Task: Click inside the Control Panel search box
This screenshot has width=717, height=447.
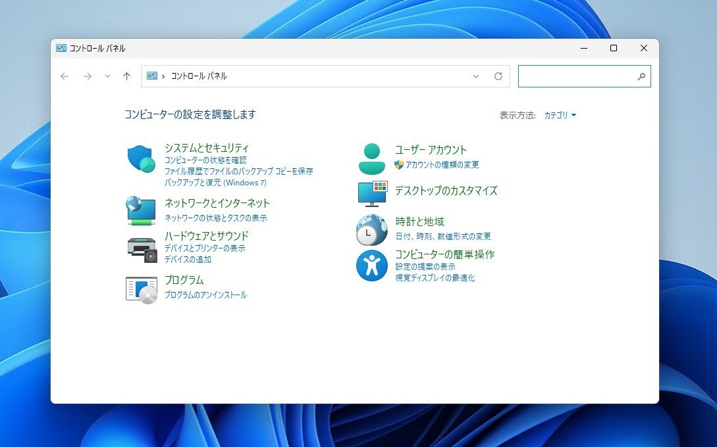Action: click(577, 76)
